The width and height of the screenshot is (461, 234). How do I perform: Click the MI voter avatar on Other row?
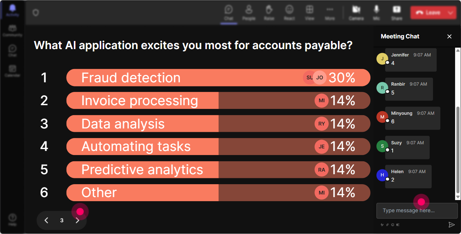point(322,193)
